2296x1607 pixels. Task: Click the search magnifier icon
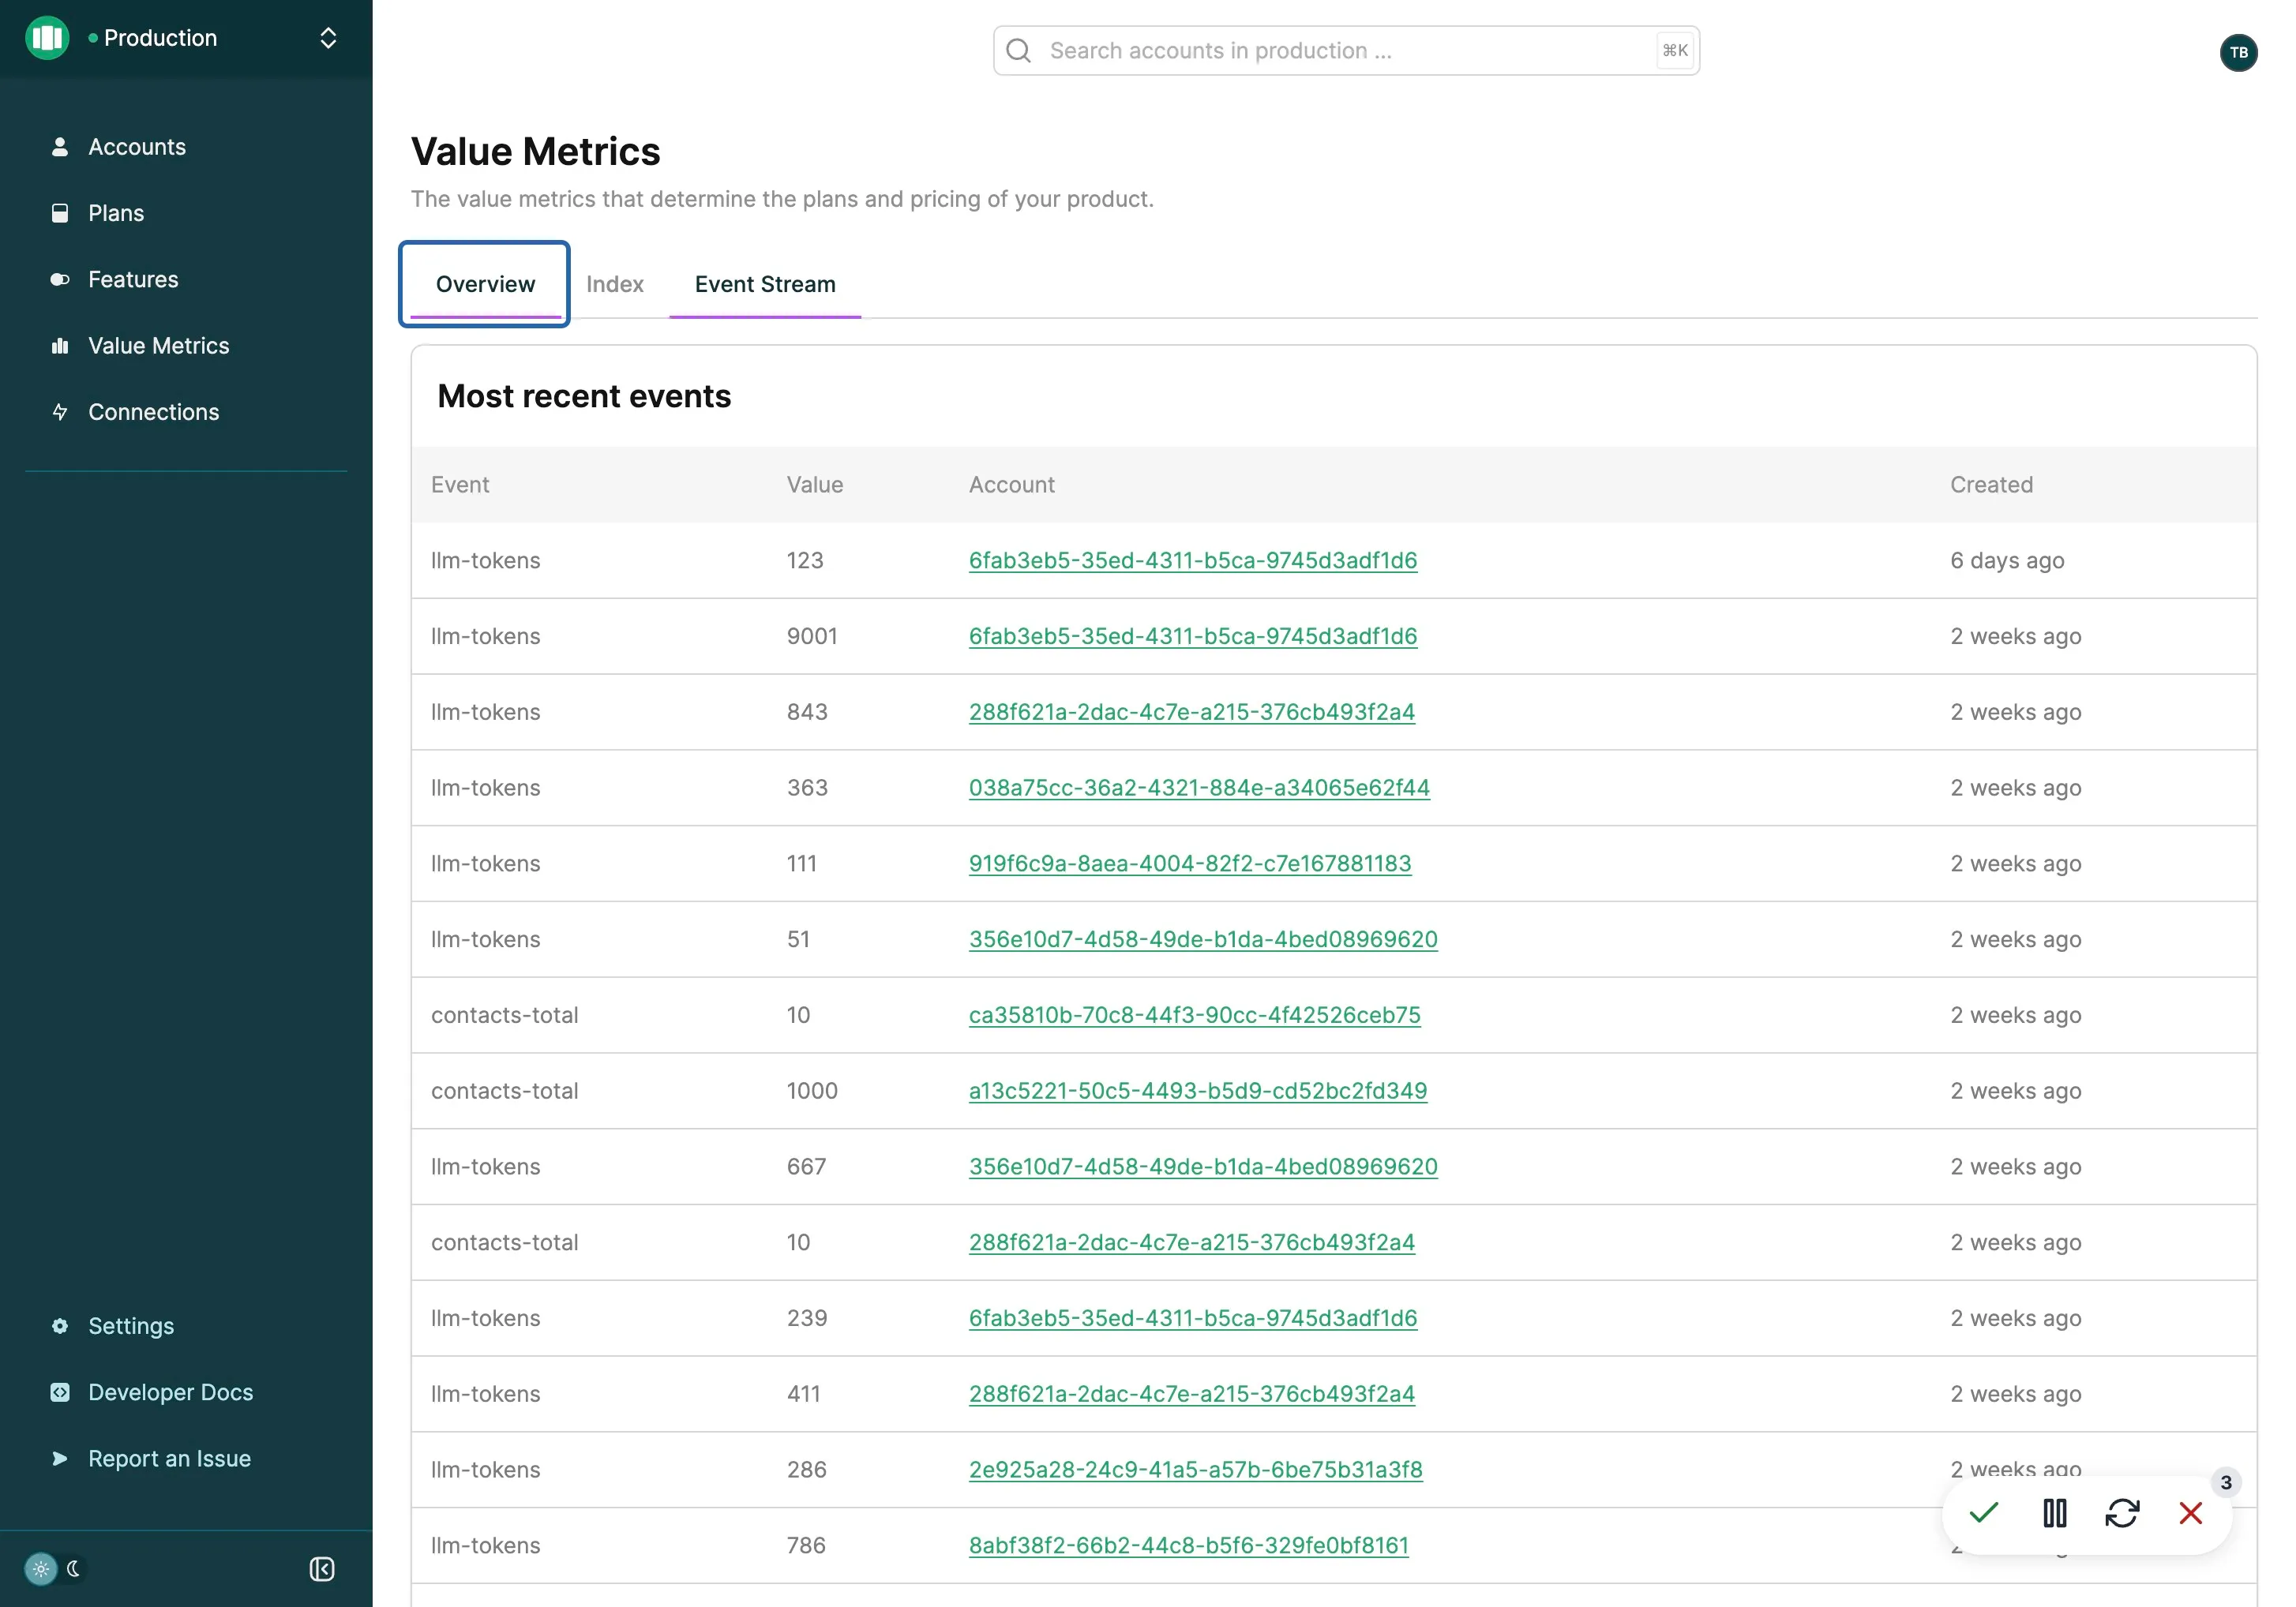tap(1019, 51)
